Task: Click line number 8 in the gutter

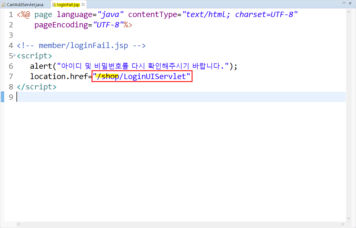Action: tap(11, 87)
